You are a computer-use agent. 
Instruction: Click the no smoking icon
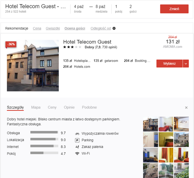coord(77,147)
